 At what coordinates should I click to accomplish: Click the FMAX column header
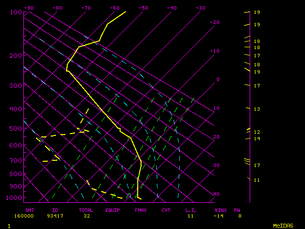pyautogui.click(x=140, y=210)
